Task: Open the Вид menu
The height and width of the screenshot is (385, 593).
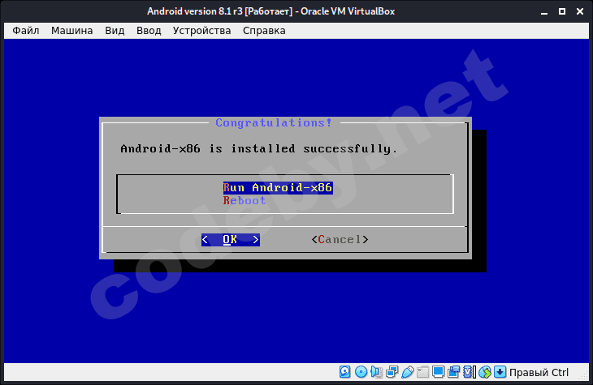Action: tap(115, 31)
